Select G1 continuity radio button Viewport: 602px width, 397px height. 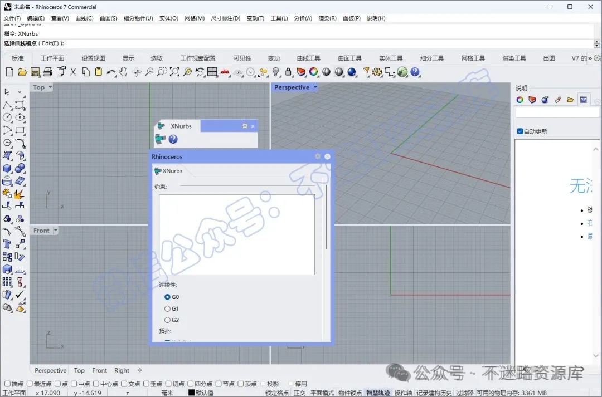point(167,308)
